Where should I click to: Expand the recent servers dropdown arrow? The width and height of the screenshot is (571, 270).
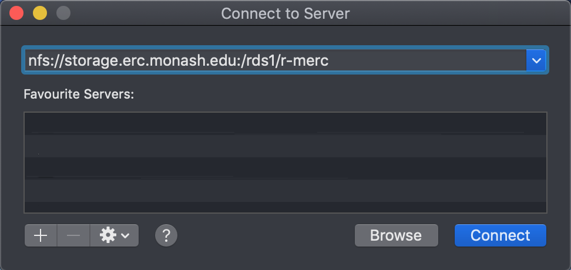tap(536, 60)
